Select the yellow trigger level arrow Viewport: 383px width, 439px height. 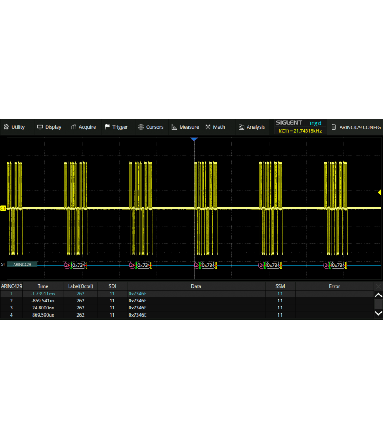(x=379, y=192)
